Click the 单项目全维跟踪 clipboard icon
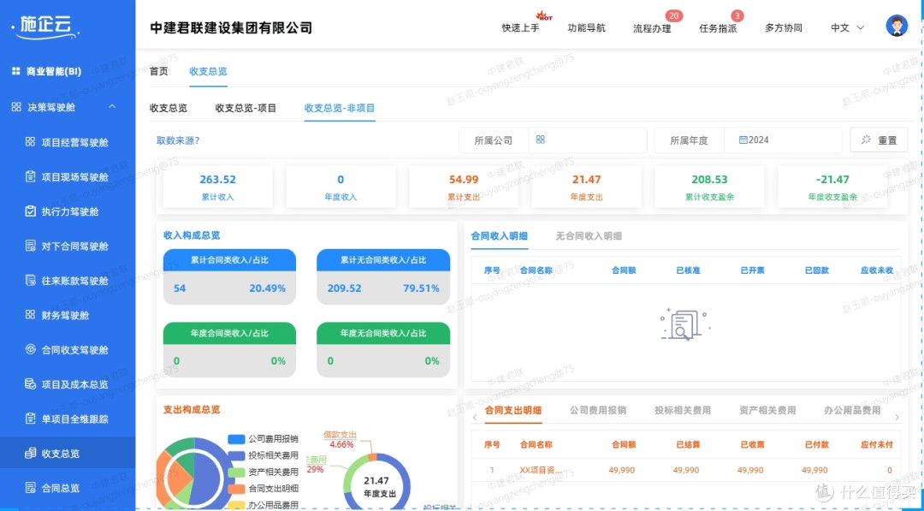 [x=30, y=419]
